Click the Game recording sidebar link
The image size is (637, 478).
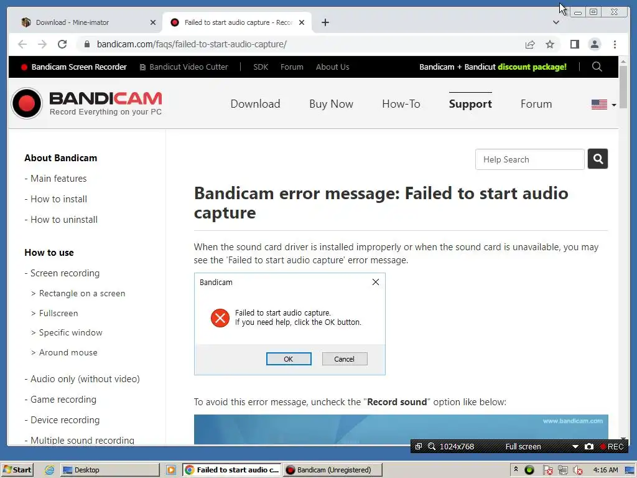pos(63,400)
